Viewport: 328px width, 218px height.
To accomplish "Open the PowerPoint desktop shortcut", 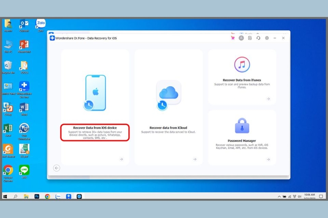I will tap(24, 46).
